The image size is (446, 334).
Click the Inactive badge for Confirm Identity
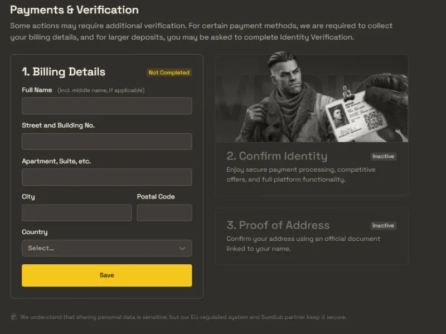[383, 156]
